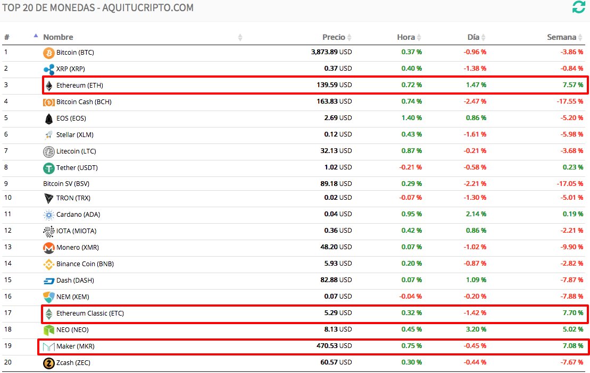The image size is (590, 373).
Task: Click the Día column header
Action: point(473,37)
